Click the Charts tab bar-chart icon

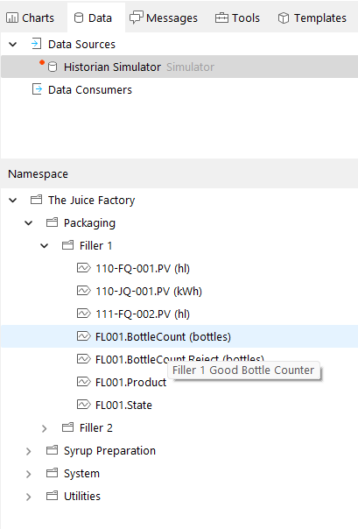pos(12,18)
